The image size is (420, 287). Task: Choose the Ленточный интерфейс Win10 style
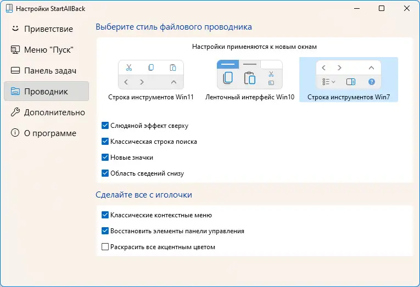coord(250,80)
